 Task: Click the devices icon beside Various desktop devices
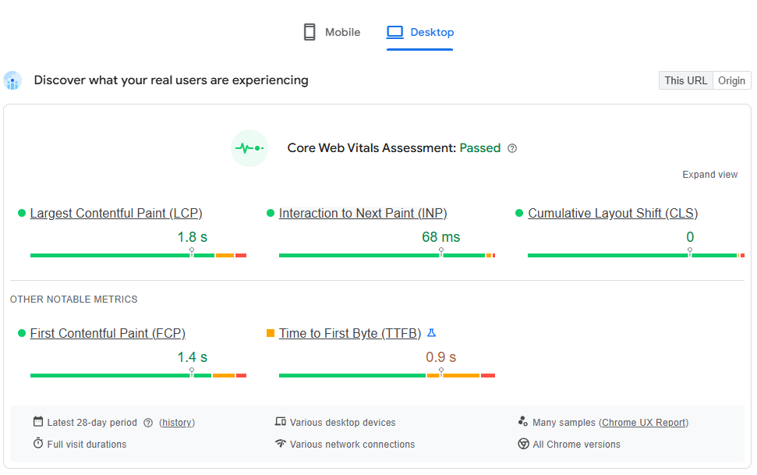click(x=280, y=421)
